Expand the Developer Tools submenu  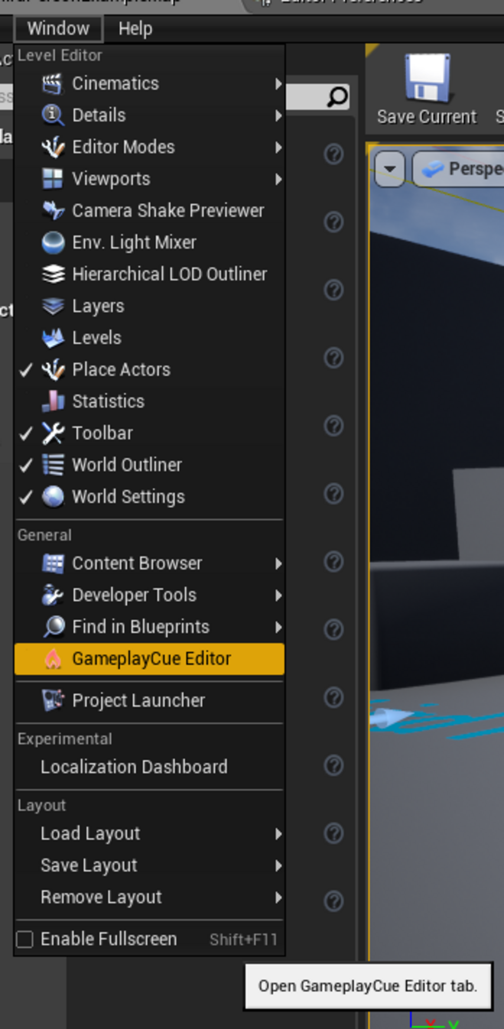[149, 595]
